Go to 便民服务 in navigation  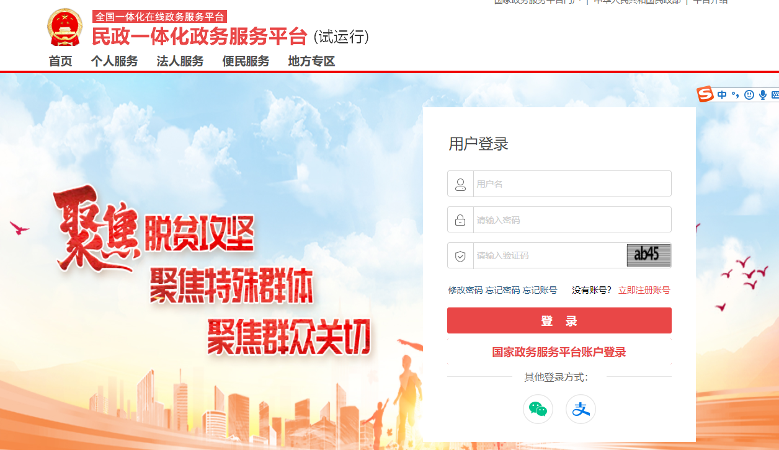[x=246, y=61]
